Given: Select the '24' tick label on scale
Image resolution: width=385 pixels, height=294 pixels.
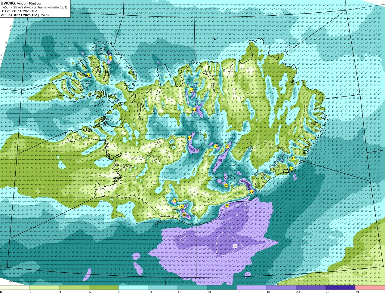Looking at the screenshot, I should 357,292.
